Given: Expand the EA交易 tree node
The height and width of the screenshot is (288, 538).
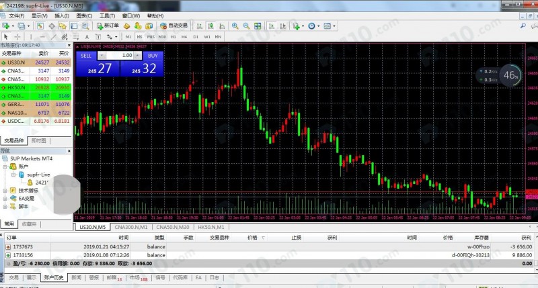Looking at the screenshot, I should (5, 198).
